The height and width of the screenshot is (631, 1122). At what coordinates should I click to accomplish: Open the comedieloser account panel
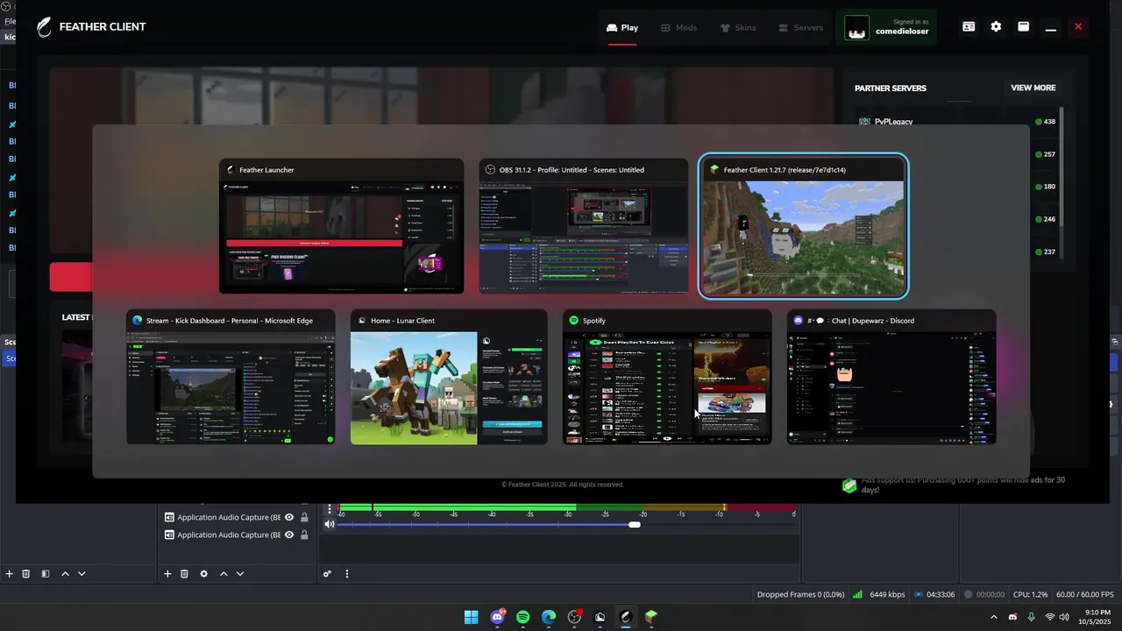(x=886, y=27)
